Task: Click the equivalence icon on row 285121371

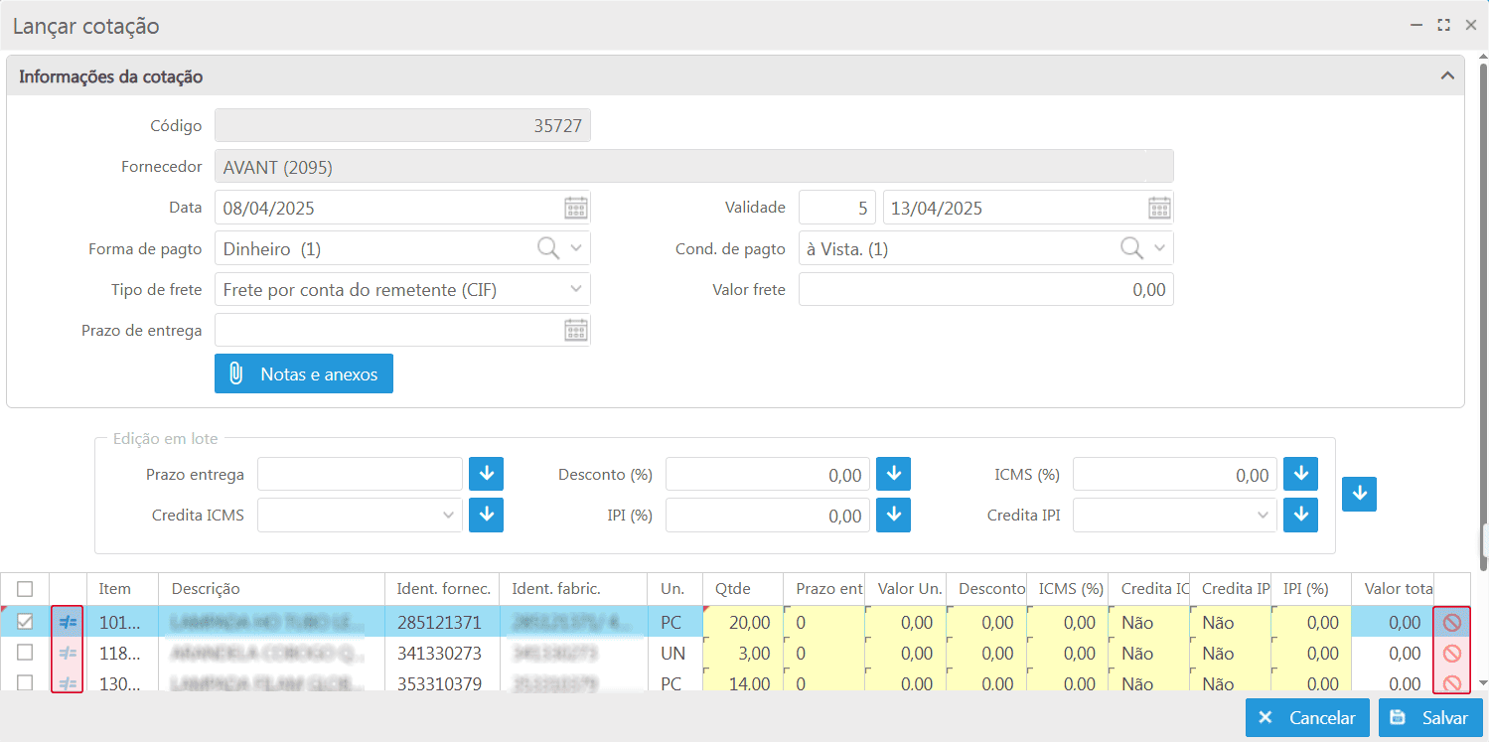Action: point(68,623)
